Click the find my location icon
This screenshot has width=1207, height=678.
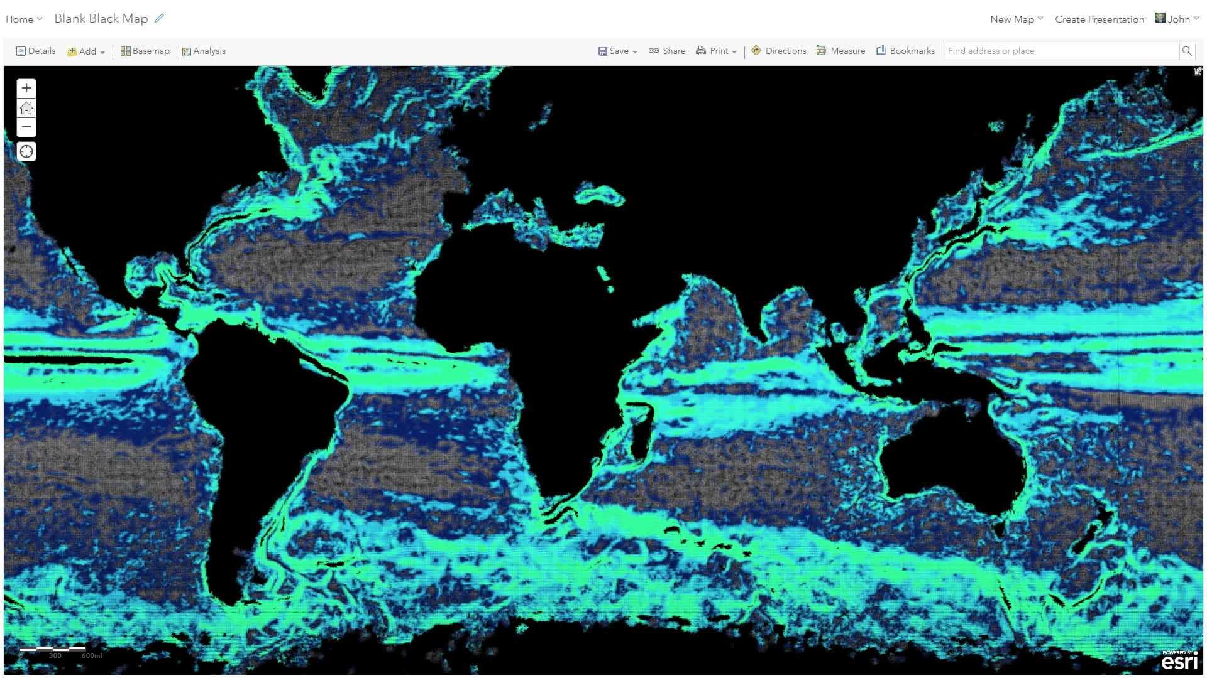click(x=26, y=152)
